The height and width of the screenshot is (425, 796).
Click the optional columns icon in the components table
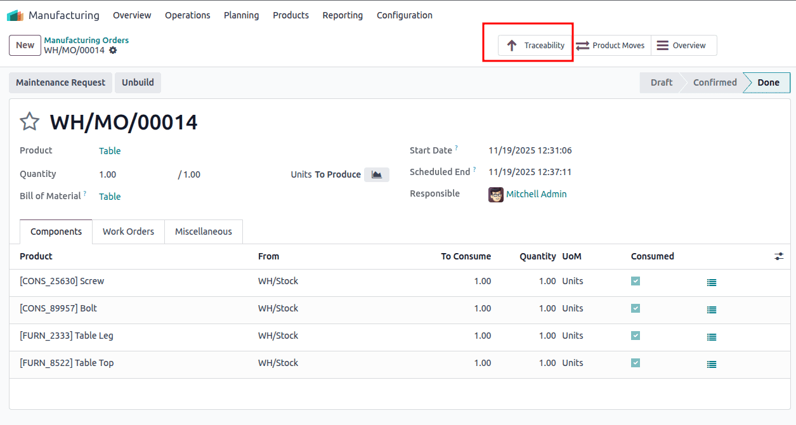(779, 256)
